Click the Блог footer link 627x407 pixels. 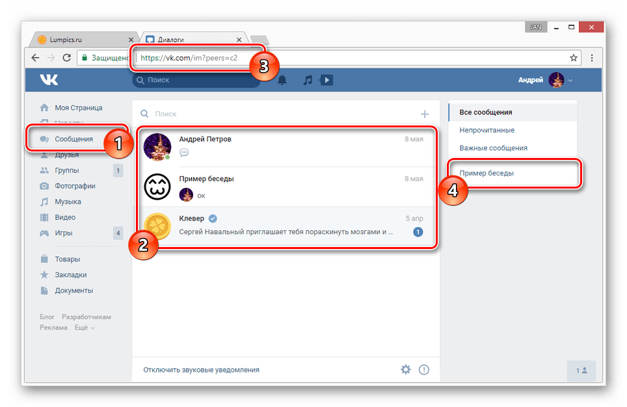[47, 317]
